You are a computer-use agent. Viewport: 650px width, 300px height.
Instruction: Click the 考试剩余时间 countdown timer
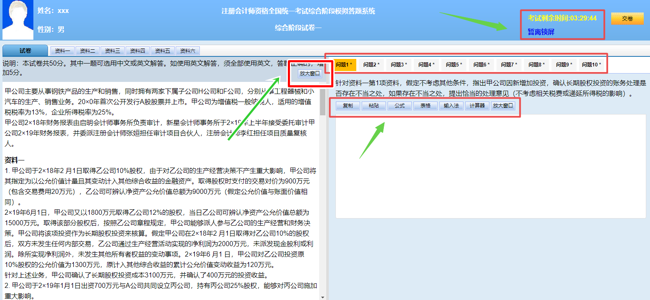pyautogui.click(x=562, y=18)
